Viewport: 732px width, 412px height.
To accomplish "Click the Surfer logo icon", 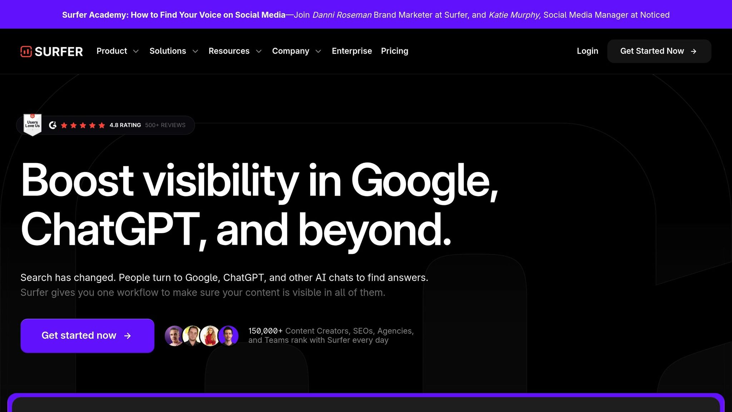I will pyautogui.click(x=26, y=51).
